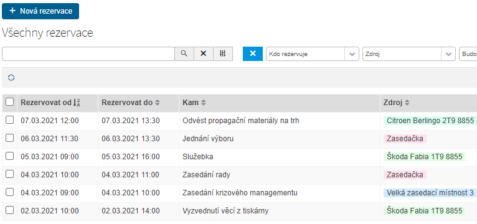The height and width of the screenshot is (224, 477).
Task: Click the Rezervovat do header label
Action: [127, 103]
